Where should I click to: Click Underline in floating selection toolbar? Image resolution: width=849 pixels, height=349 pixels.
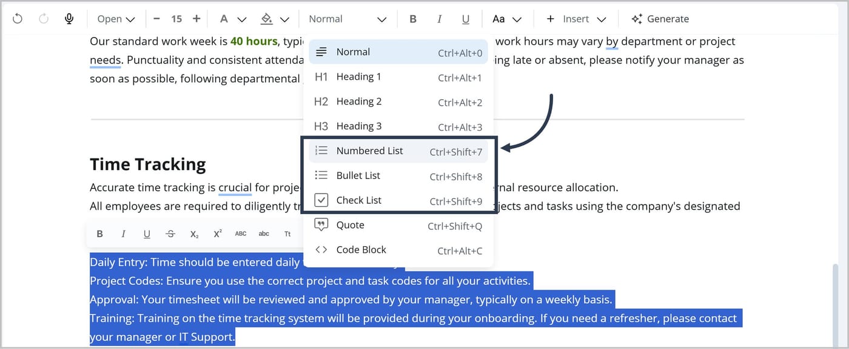pyautogui.click(x=147, y=234)
